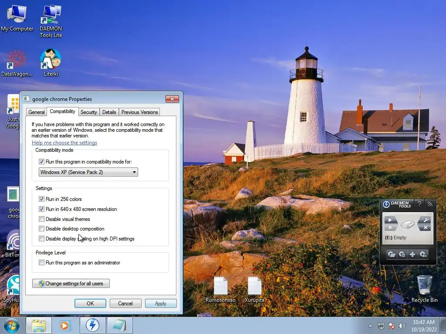The image size is (446, 334).
Task: Open Windows Explorer from the taskbar
Action: (39, 325)
